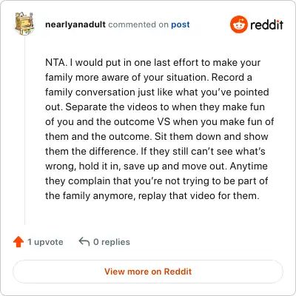Click the "commented on" gray text
Screen dimensions: 296x296
[x=138, y=24]
